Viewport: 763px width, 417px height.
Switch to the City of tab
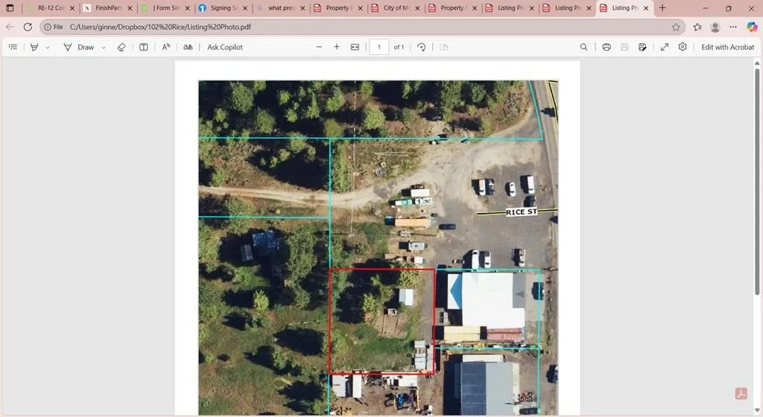[x=394, y=8]
